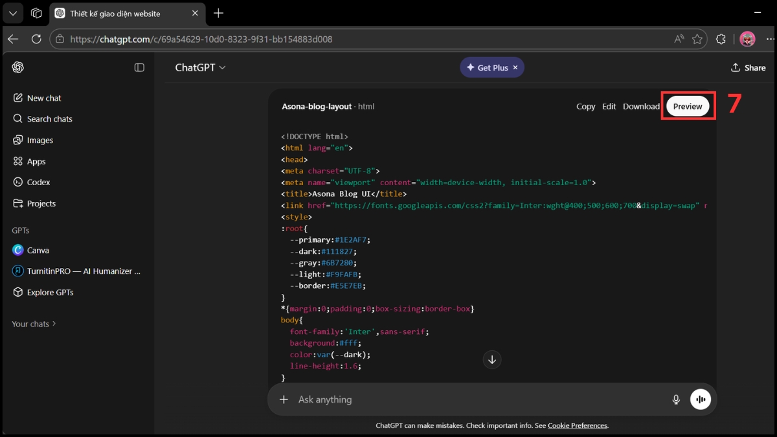The height and width of the screenshot is (437, 777).
Task: Open Search chats
Action: [x=50, y=118]
